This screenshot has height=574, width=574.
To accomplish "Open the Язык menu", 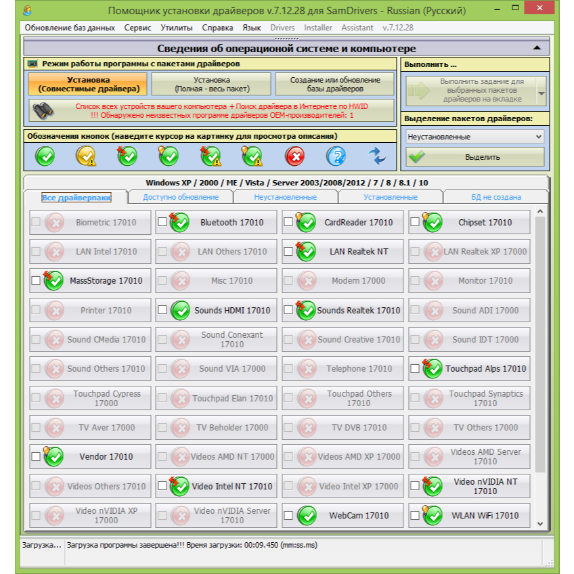I will pos(252,28).
